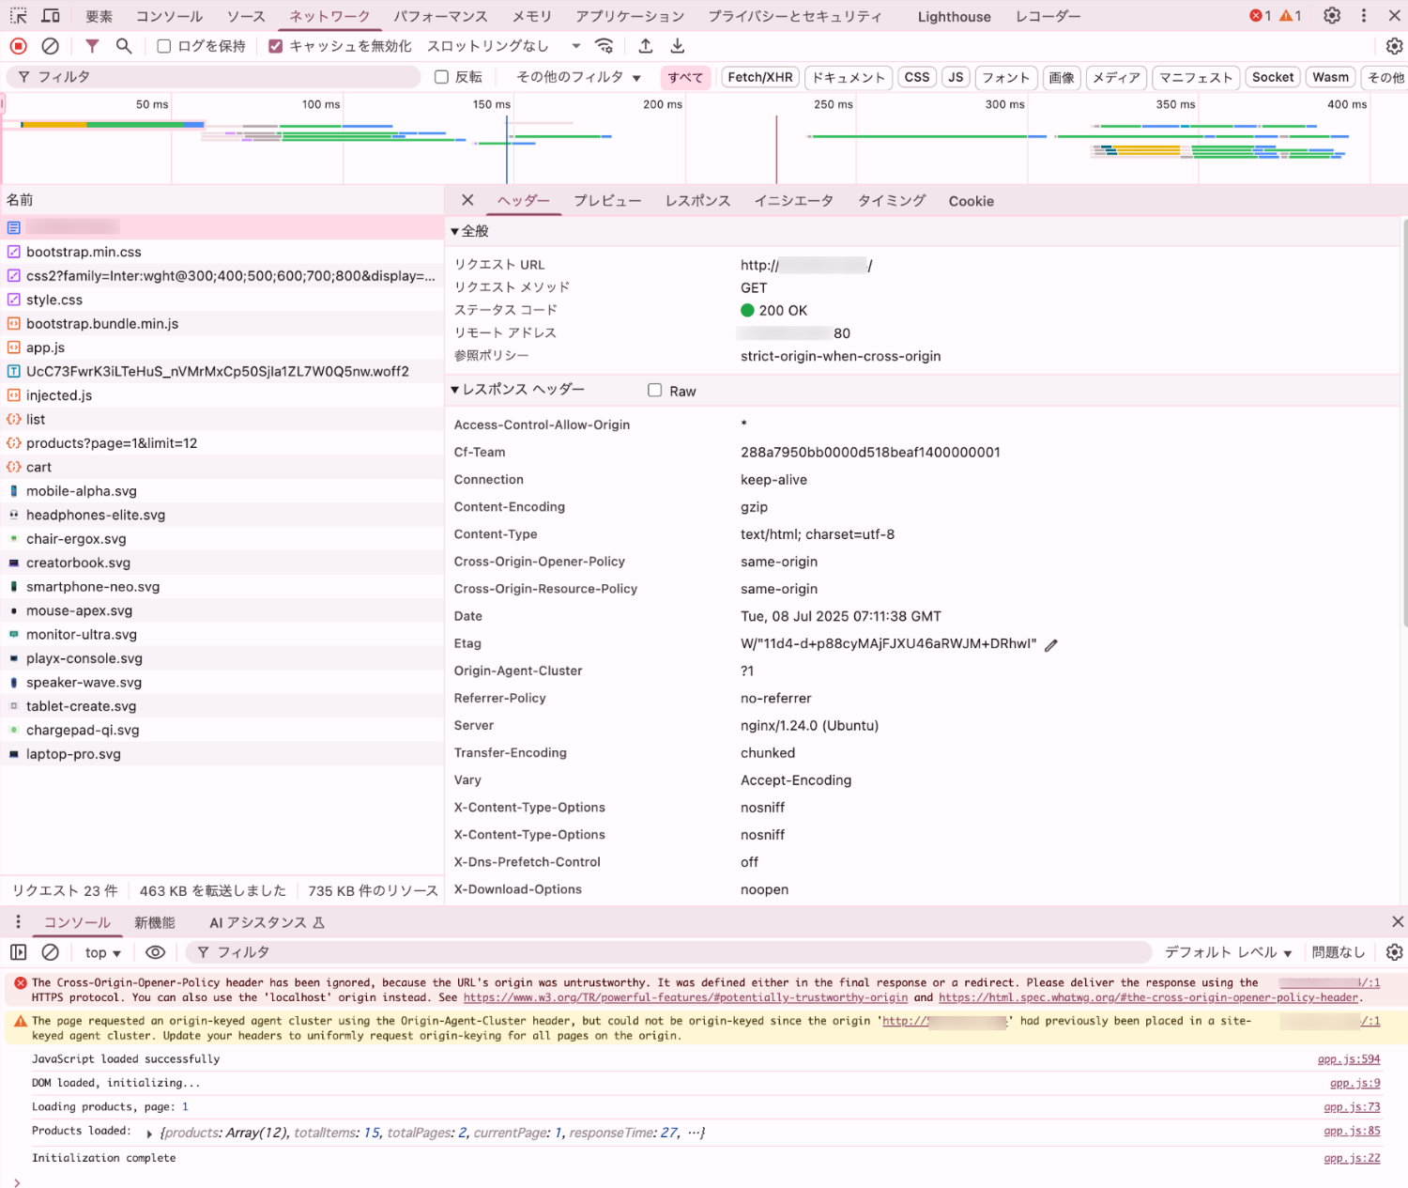
Task: Toggle the Fetch/XHR filter
Action: click(760, 77)
